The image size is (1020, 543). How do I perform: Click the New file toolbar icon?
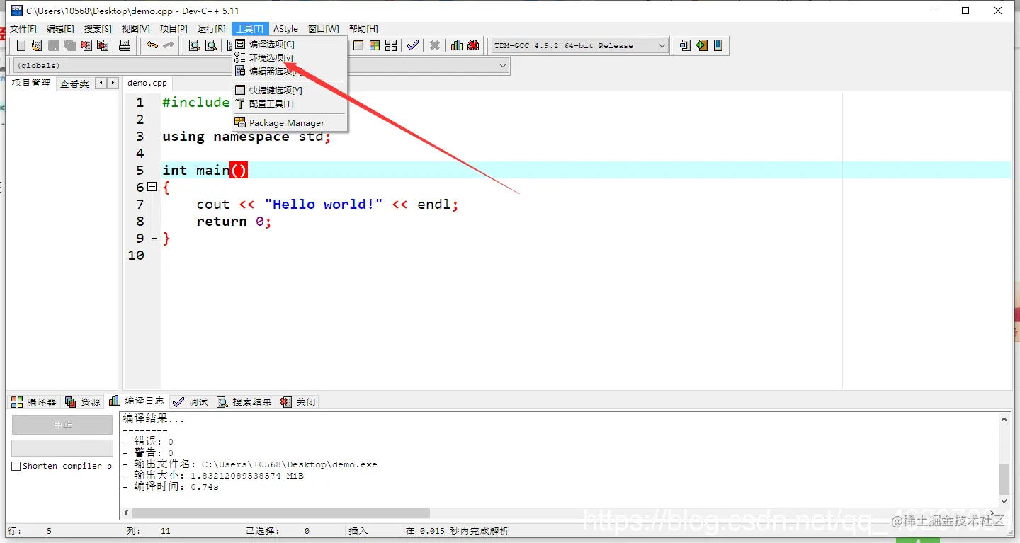[x=21, y=45]
